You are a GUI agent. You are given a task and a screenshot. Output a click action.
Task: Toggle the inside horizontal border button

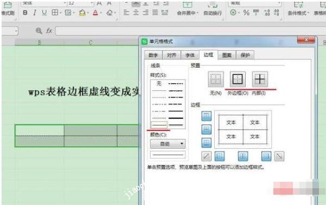[207, 129]
